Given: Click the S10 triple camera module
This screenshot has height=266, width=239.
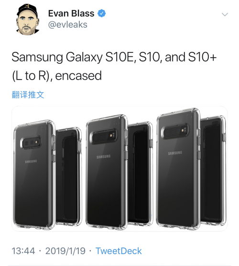Looking at the screenshot, I should point(104,136).
